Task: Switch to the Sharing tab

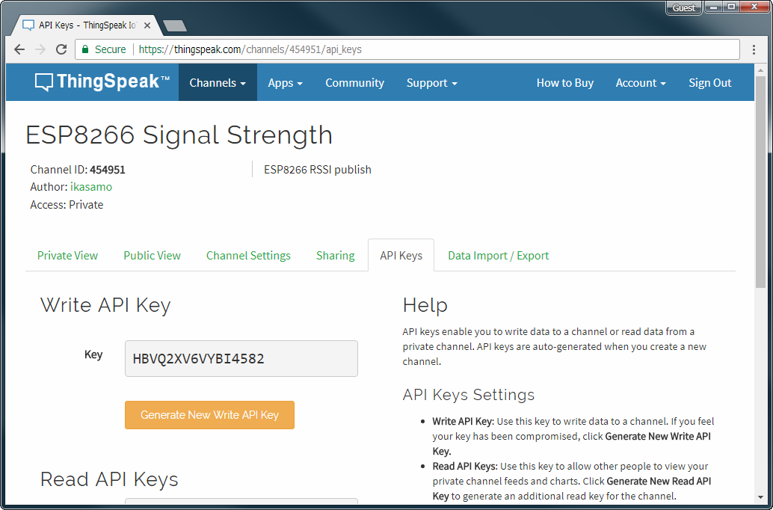Action: pyautogui.click(x=335, y=256)
